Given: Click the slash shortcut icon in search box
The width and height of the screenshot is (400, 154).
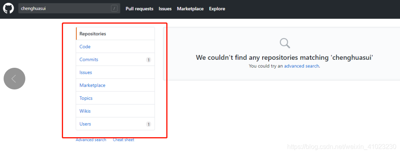Looking at the screenshot, I should tap(114, 8).
